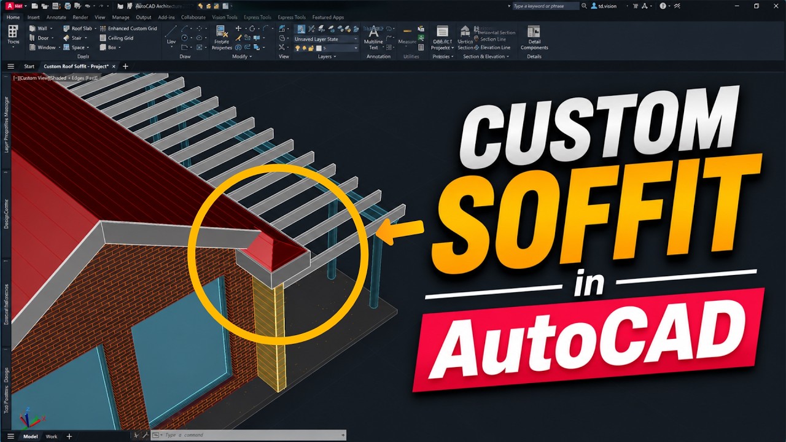The image size is (786, 442).
Task: Select the Door tool
Action: click(38, 38)
